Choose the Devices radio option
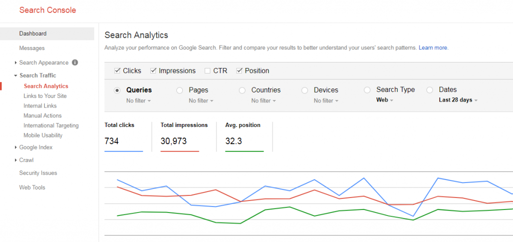The height and width of the screenshot is (242, 513). [304, 90]
